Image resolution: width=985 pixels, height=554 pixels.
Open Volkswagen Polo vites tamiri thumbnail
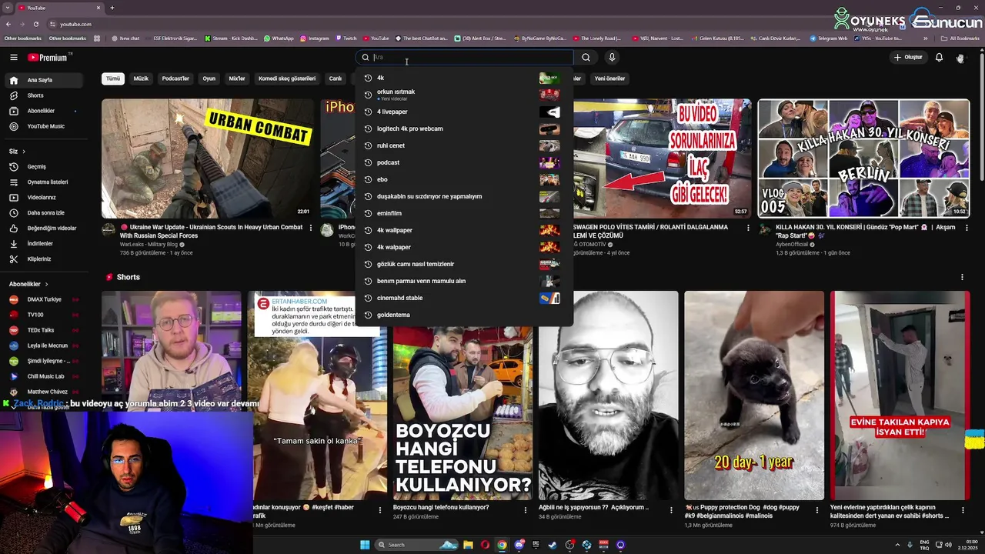tap(663, 159)
